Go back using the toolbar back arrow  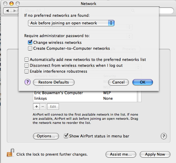(x=7, y=11)
